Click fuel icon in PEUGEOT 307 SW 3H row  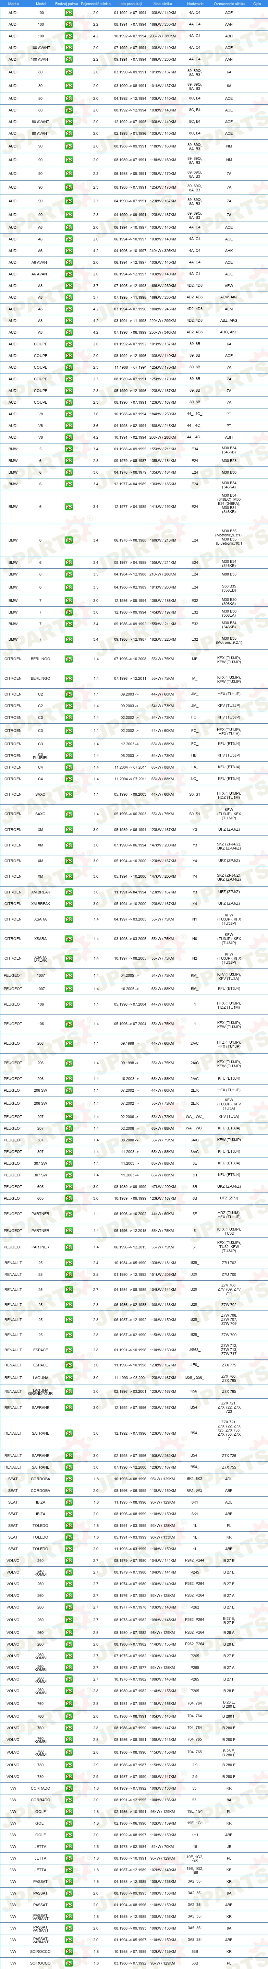pos(69,1175)
